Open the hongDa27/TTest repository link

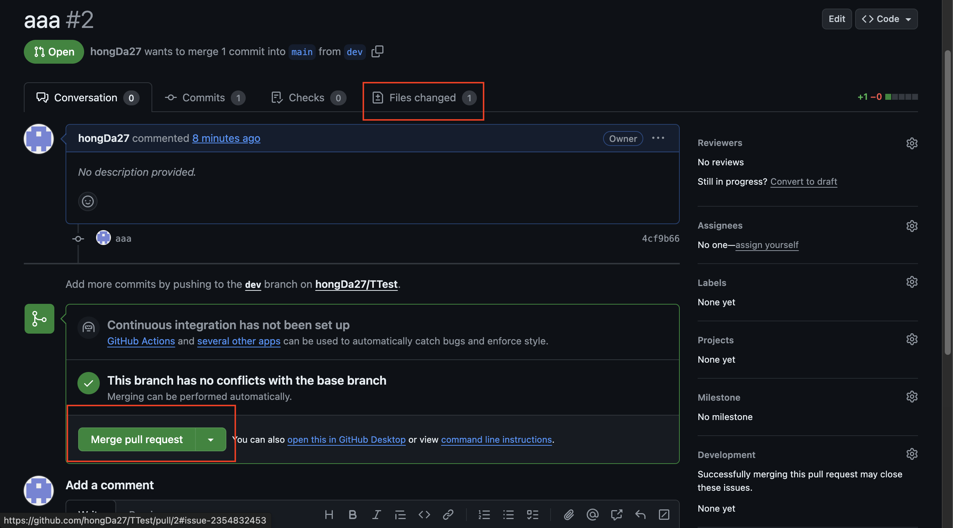pos(356,284)
